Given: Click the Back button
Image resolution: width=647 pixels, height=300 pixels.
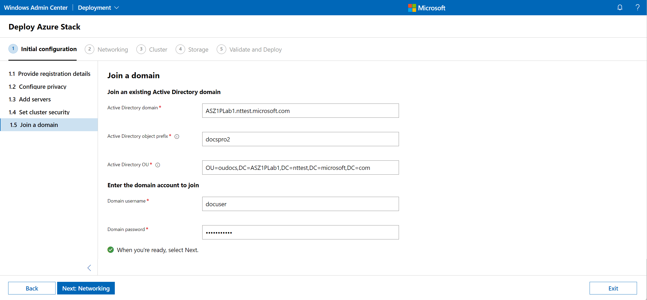Looking at the screenshot, I should [32, 288].
